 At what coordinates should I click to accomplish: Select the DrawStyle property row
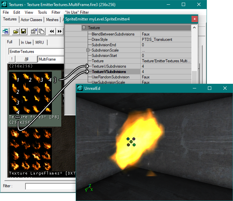pyautogui.click(x=128, y=40)
